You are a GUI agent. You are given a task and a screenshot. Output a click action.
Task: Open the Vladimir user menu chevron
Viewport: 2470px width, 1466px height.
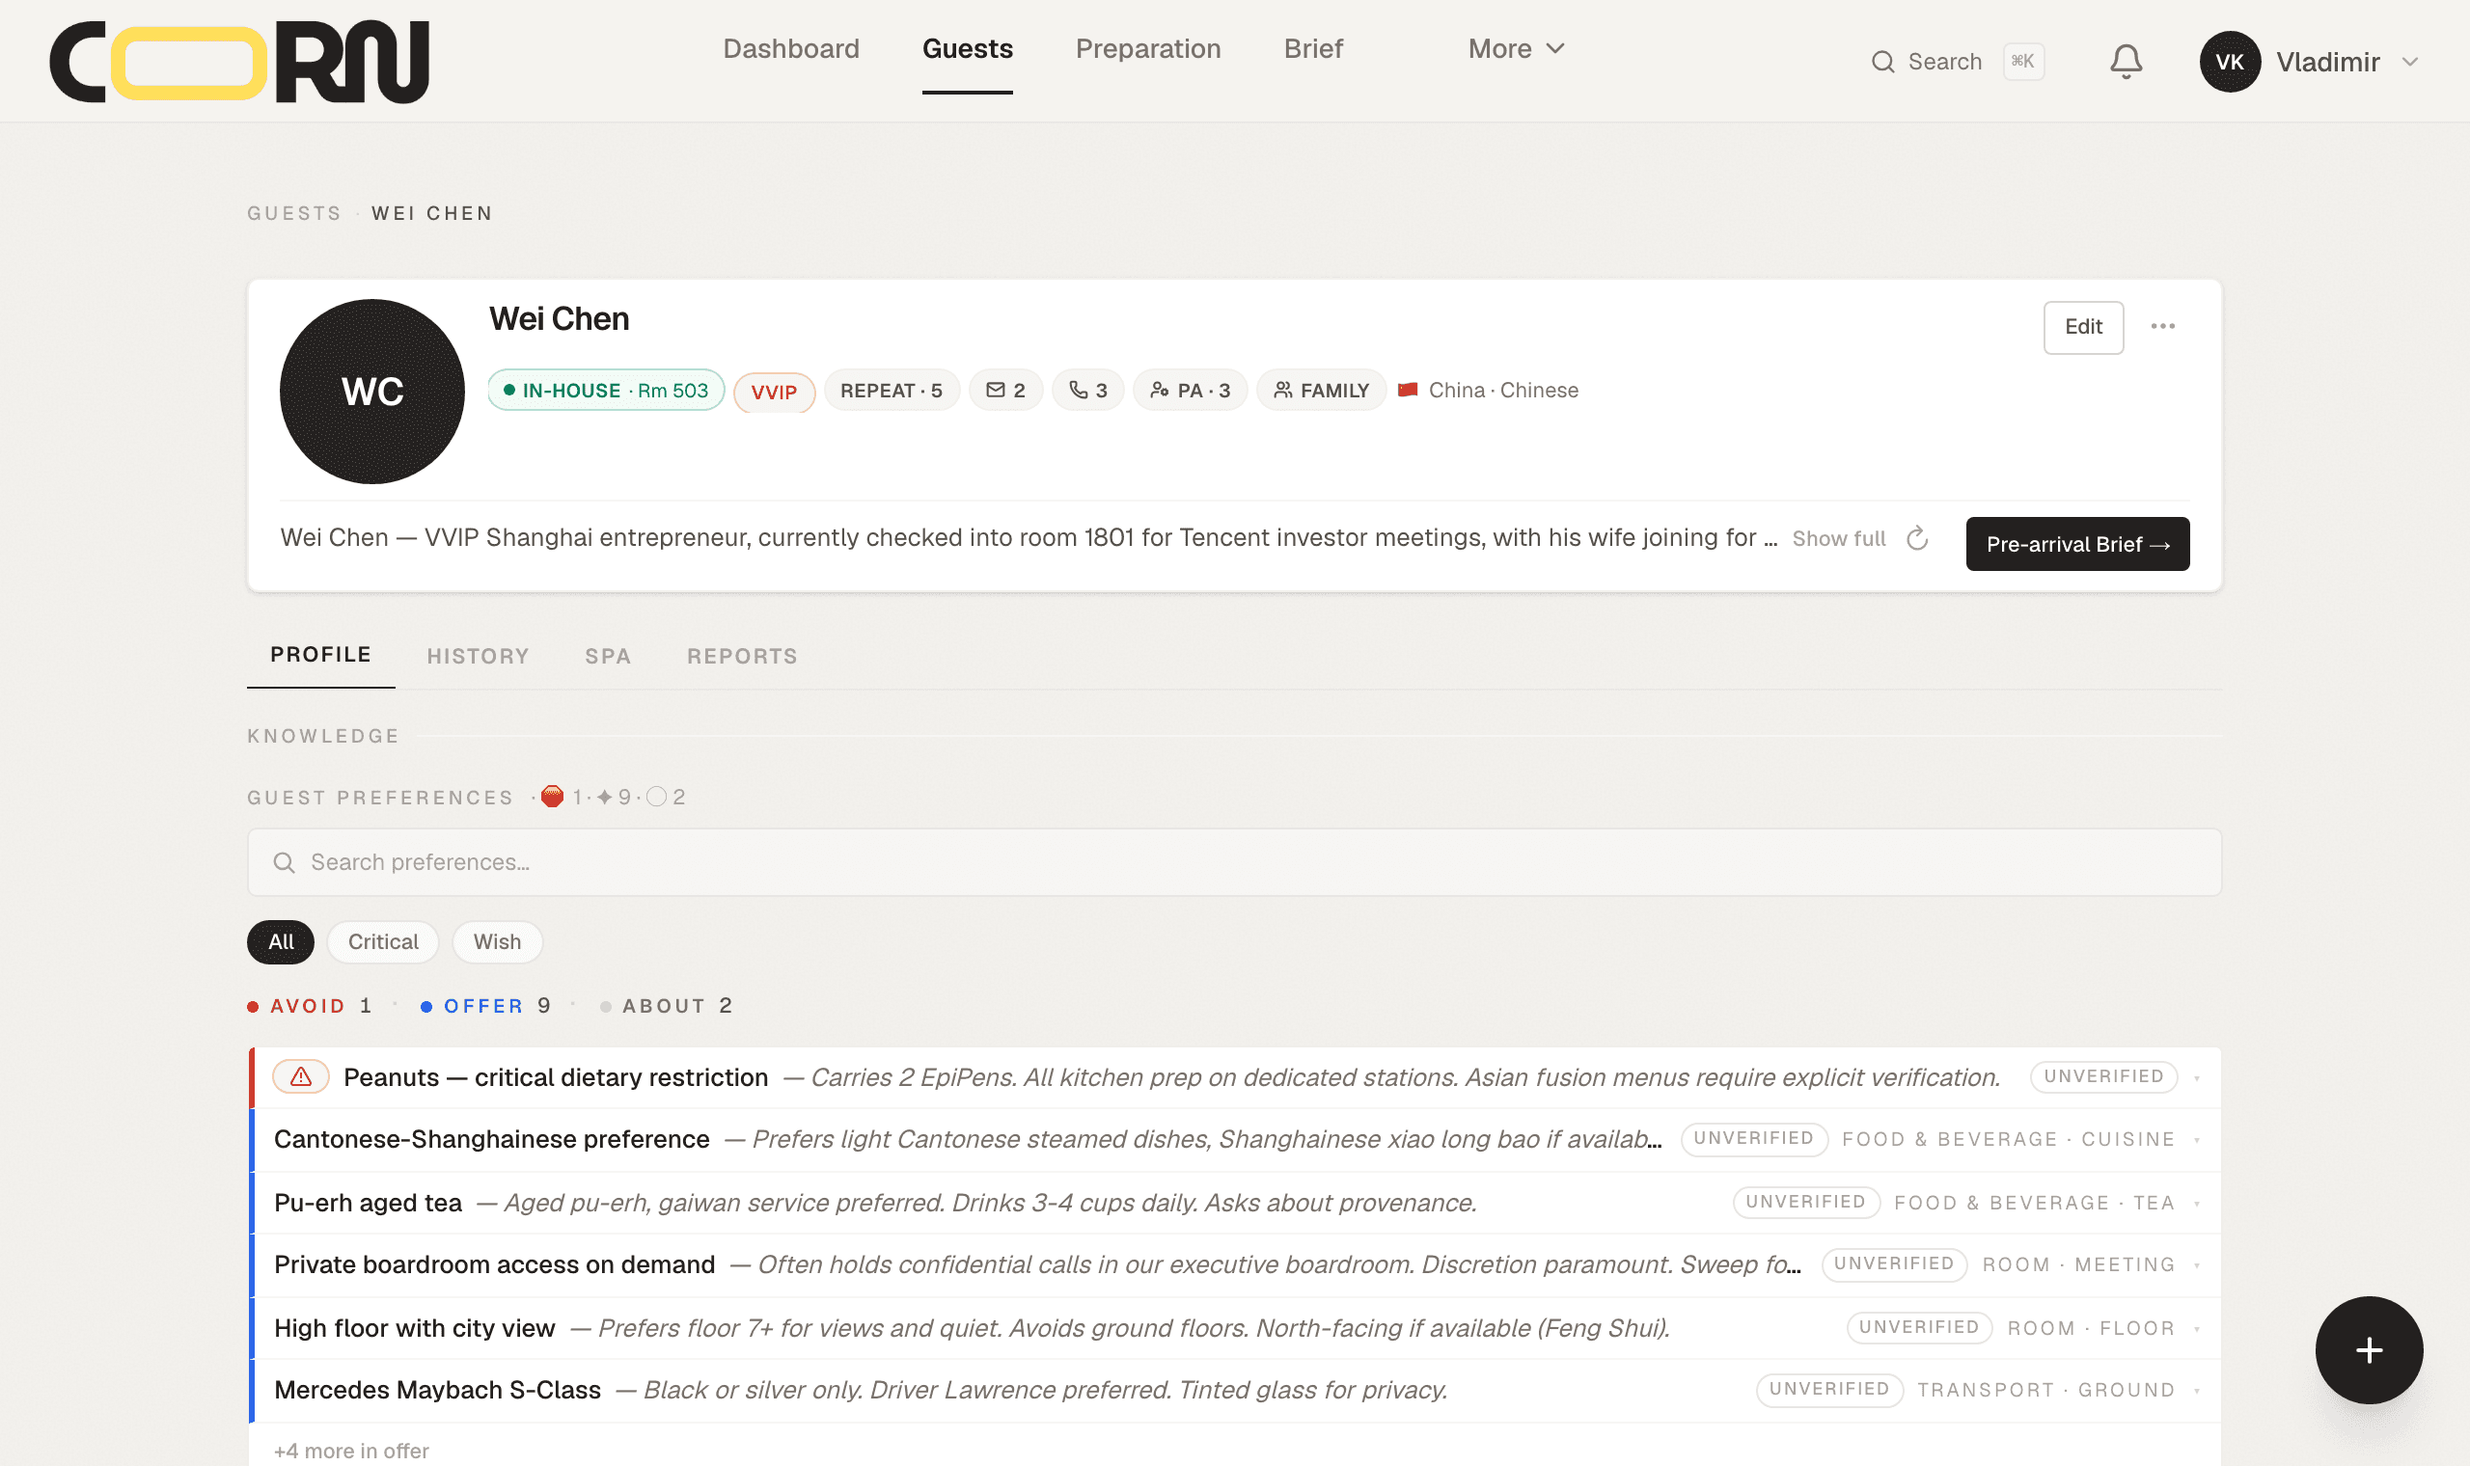click(x=2410, y=62)
